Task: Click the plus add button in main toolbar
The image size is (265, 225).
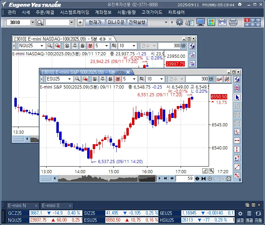Action: [80, 22]
